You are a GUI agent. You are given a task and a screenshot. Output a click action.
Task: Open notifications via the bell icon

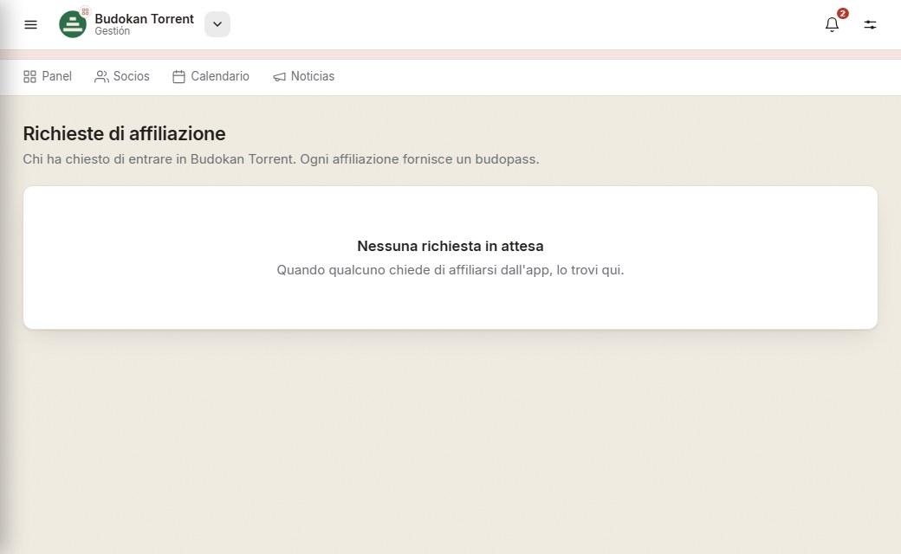[832, 25]
